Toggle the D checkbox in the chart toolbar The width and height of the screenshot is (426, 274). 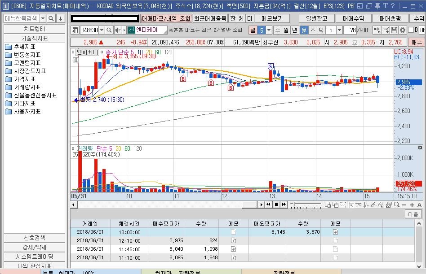pyautogui.click(x=411, y=30)
